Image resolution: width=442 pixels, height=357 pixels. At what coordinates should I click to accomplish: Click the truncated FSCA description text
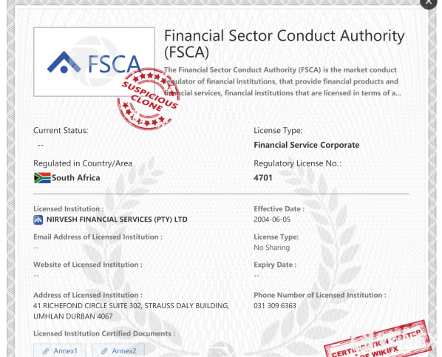(282, 81)
